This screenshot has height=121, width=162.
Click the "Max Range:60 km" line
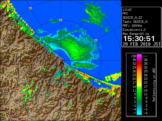point(136,34)
